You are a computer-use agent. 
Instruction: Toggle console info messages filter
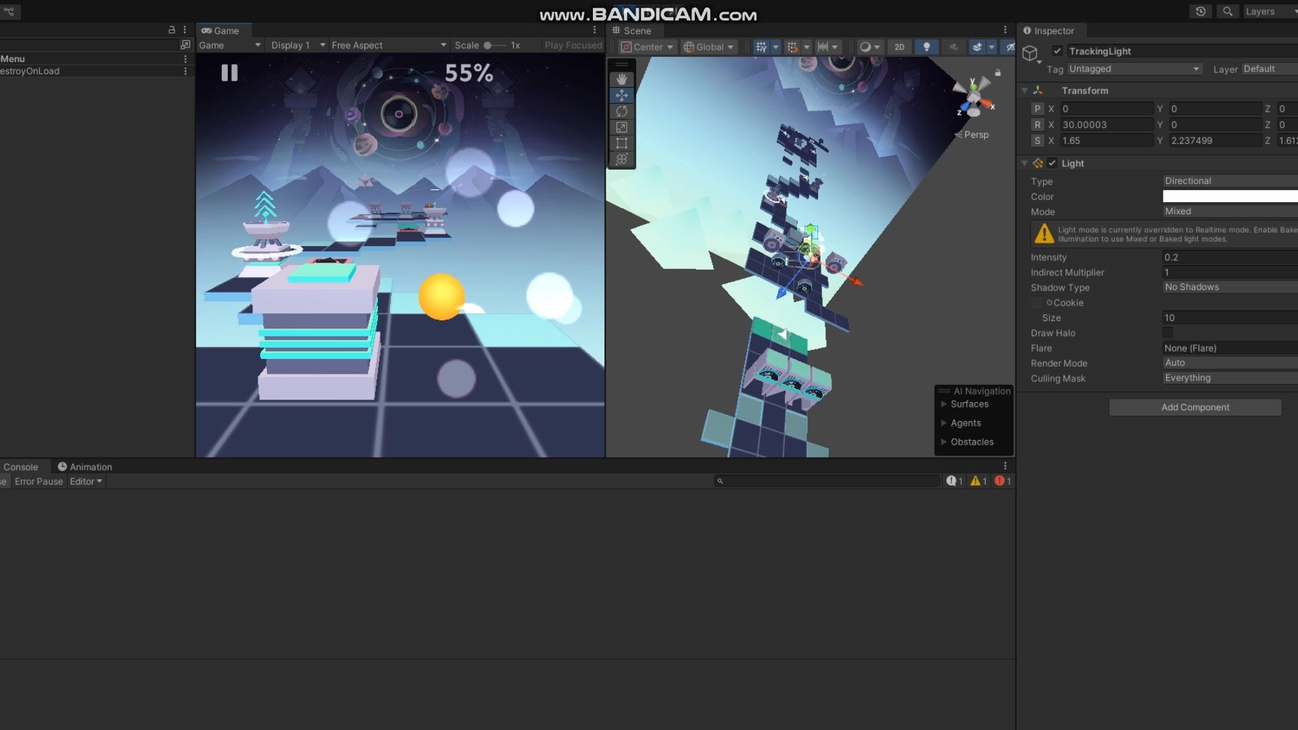point(955,481)
